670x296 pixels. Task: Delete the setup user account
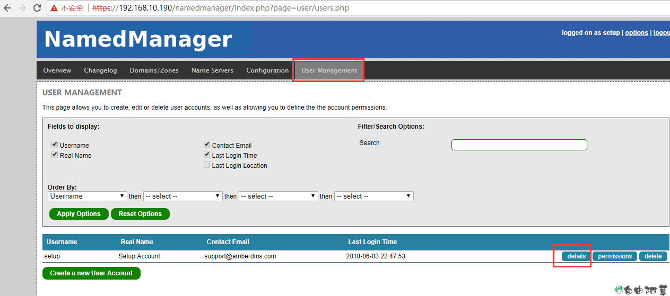click(x=653, y=256)
